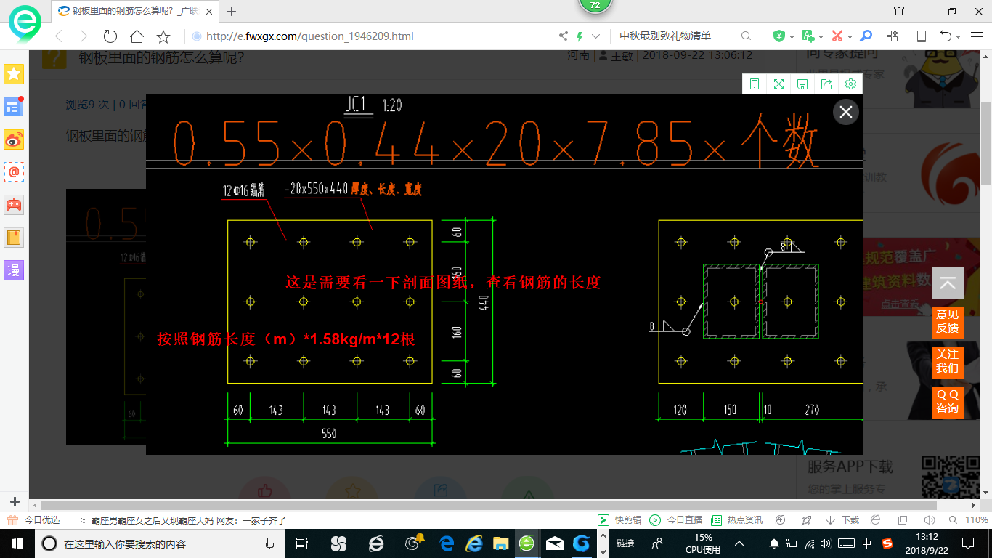Click the shirt skin icon in title bar
Image resolution: width=992 pixels, height=558 pixels.
pos(899,11)
